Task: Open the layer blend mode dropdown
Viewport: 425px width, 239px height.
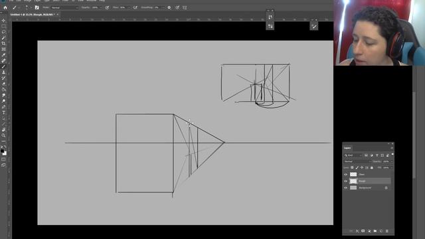Action: pos(357,161)
